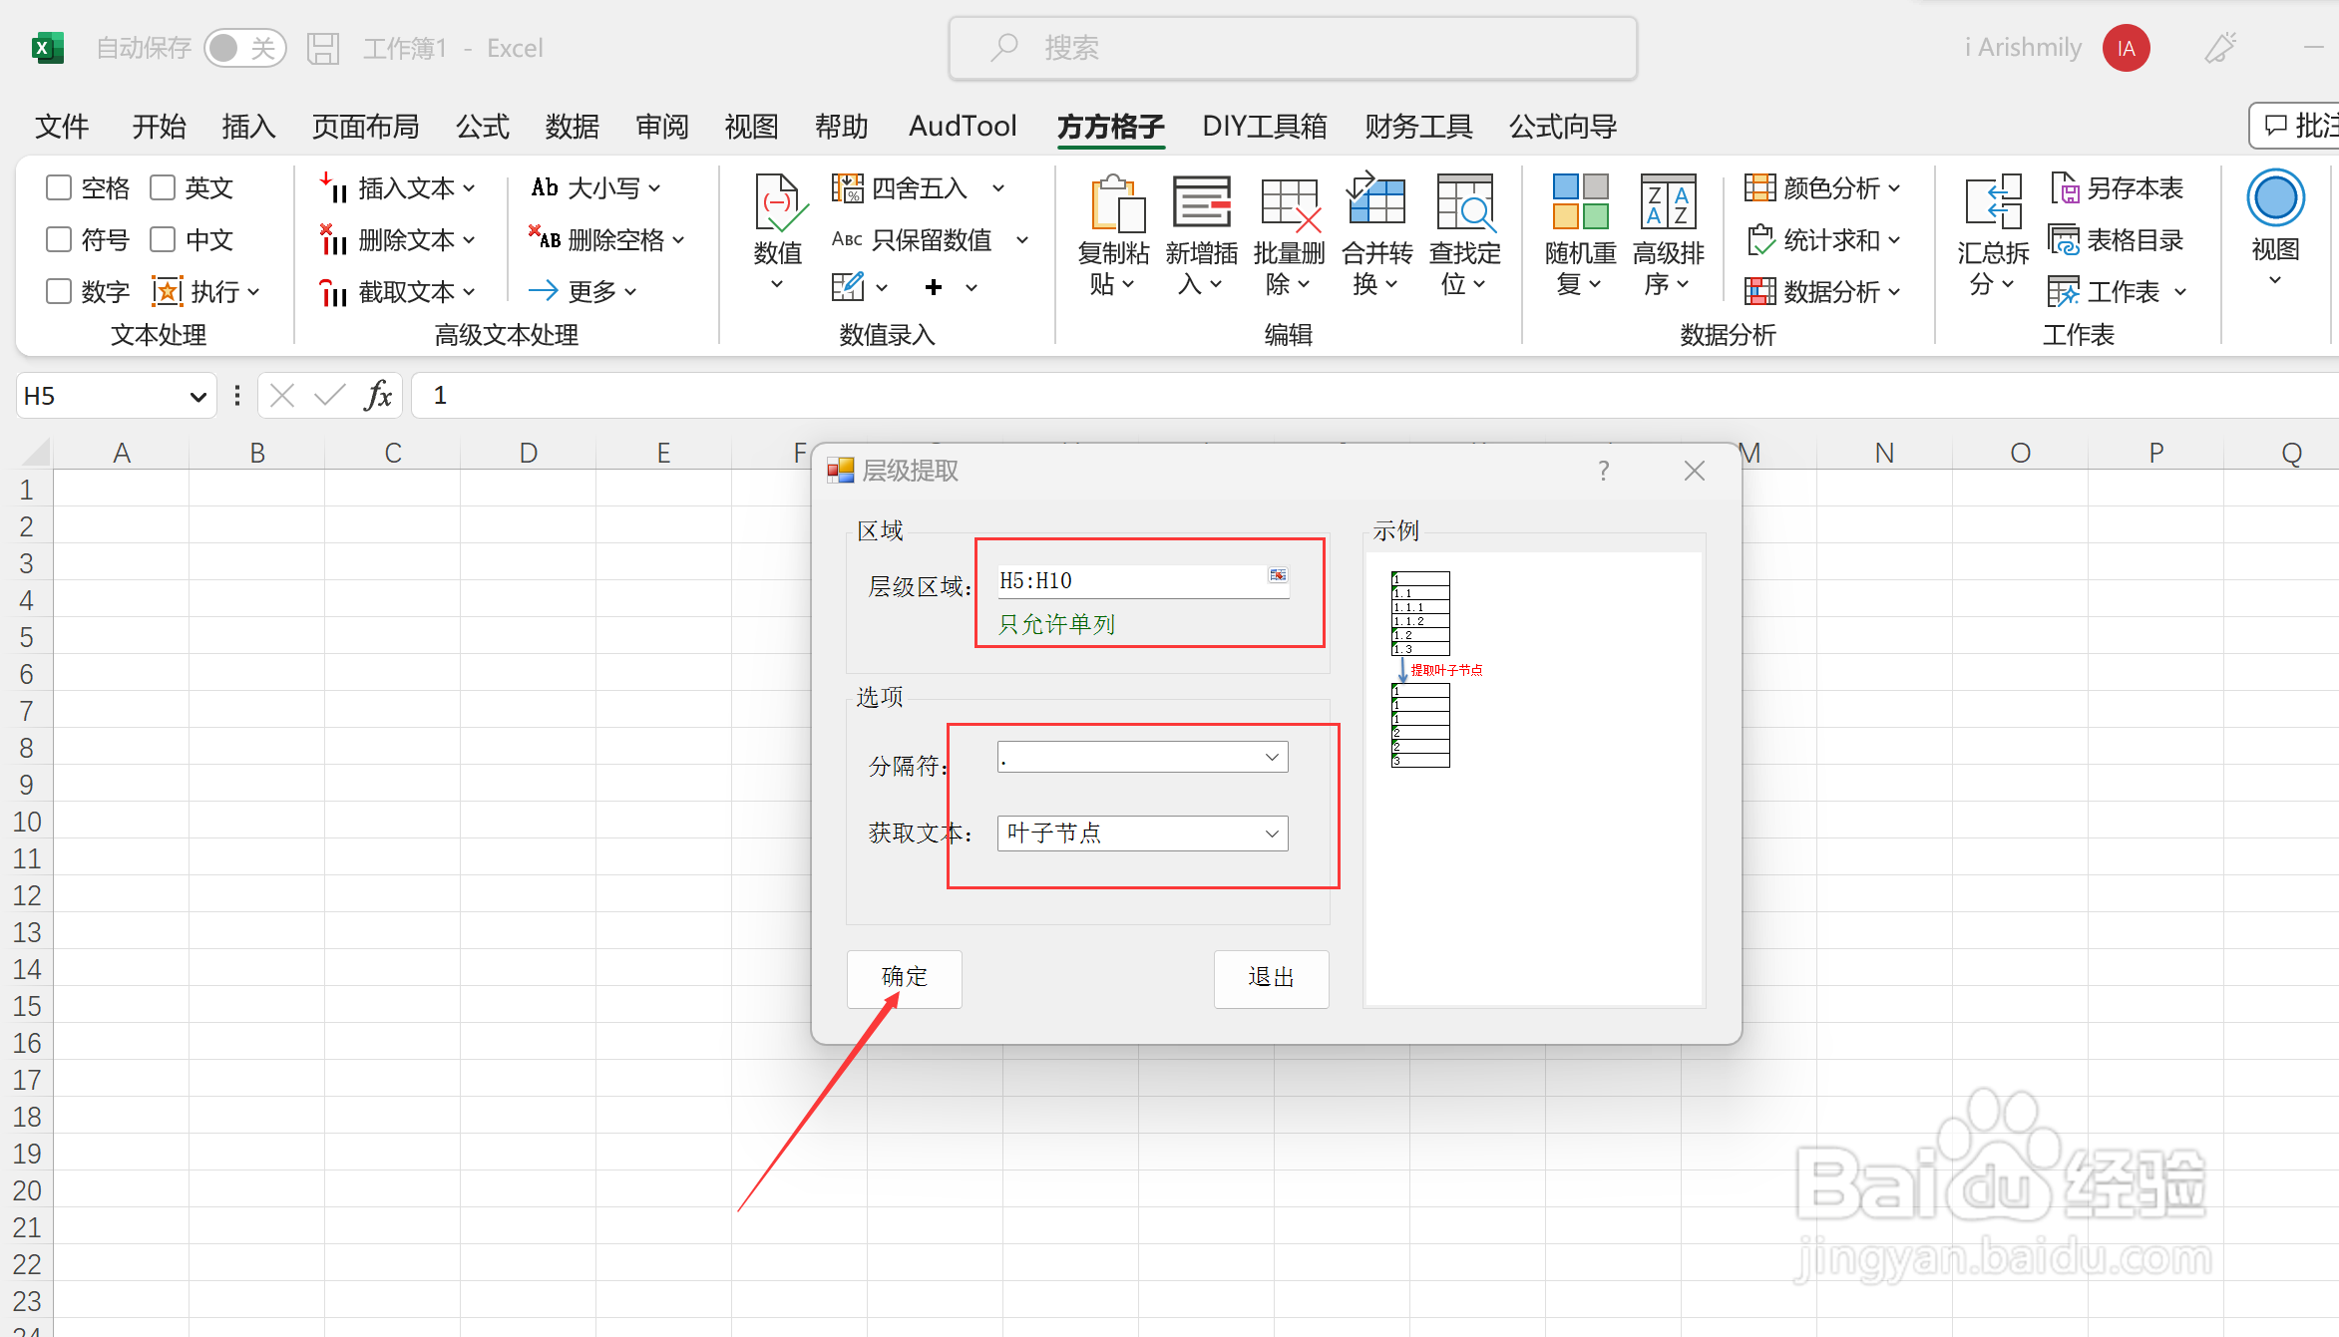Close the 层级提取 dialog
Viewport: 2339px width, 1337px height.
click(x=1695, y=471)
